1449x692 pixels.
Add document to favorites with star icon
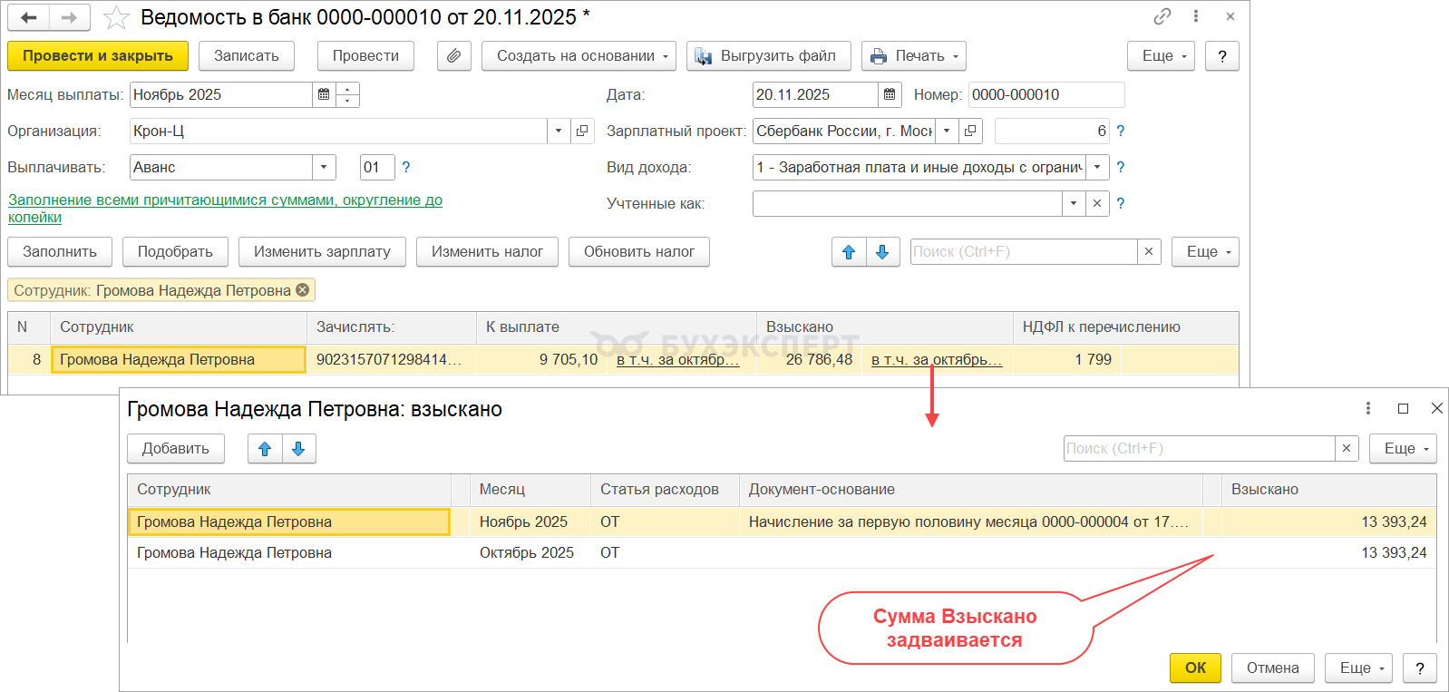pos(116,17)
